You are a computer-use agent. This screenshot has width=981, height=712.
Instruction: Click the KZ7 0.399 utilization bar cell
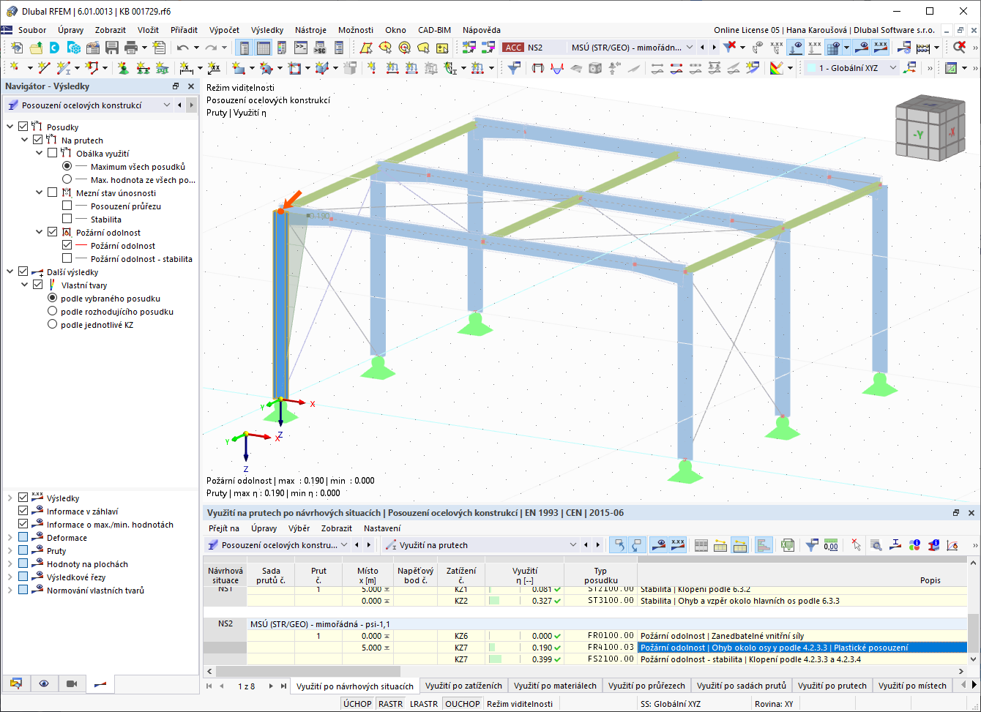525,659
